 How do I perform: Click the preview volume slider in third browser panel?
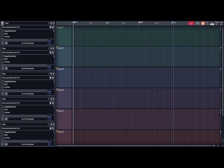(x=49, y=93)
